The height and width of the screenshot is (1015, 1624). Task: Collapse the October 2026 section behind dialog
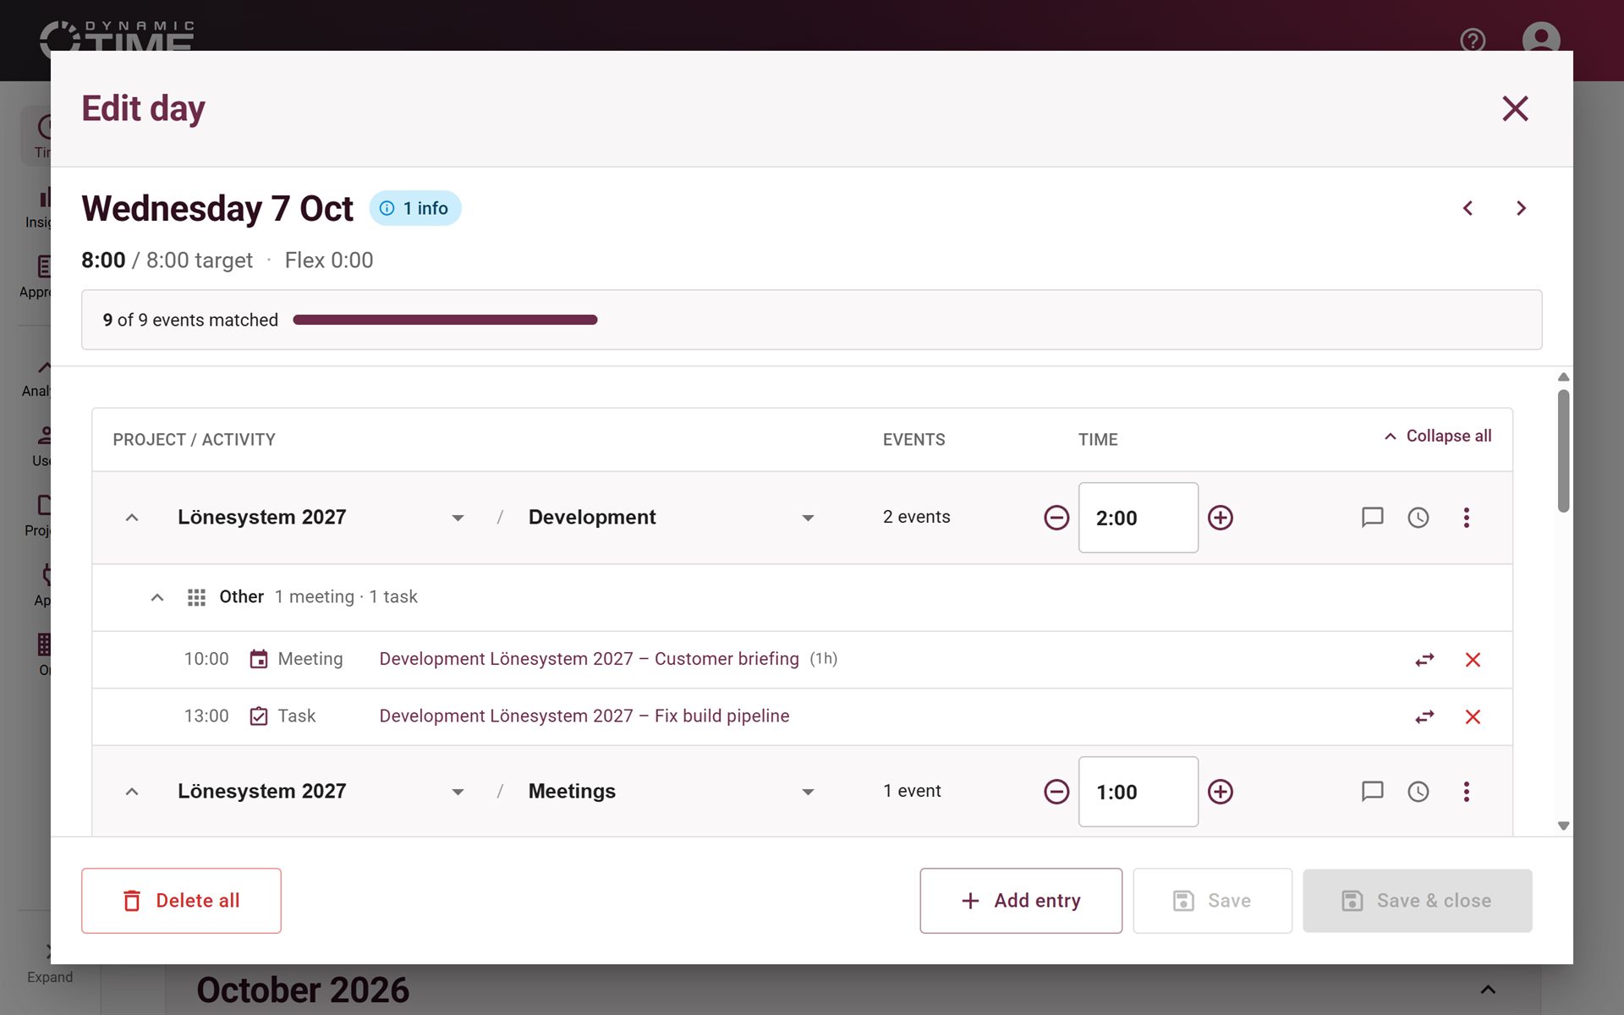[x=1488, y=989]
